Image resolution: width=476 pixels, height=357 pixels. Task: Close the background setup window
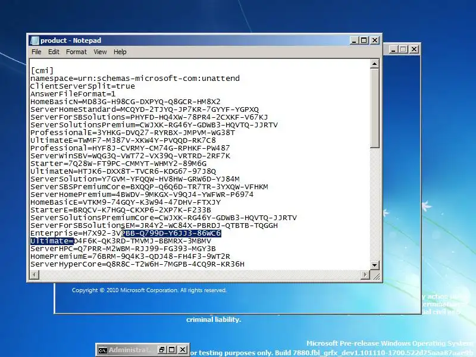point(414,49)
